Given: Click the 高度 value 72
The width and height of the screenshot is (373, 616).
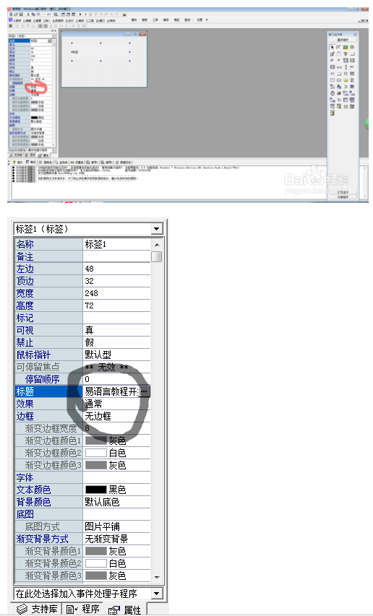Looking at the screenshot, I should [x=116, y=305].
